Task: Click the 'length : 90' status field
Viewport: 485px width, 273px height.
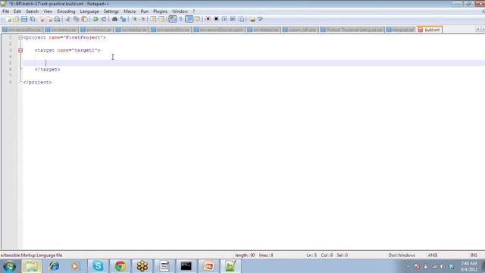Action: 245,256
